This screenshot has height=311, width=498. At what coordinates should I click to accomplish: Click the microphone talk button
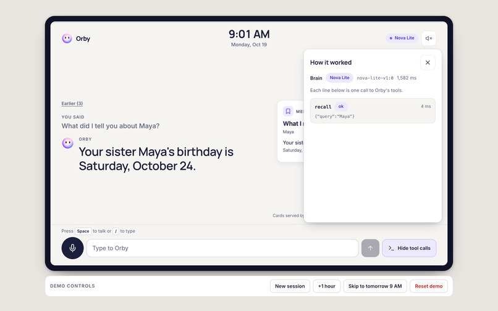(72, 248)
